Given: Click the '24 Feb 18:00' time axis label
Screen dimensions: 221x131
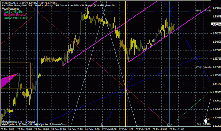Looking at the screenshot, I should coord(92,129).
